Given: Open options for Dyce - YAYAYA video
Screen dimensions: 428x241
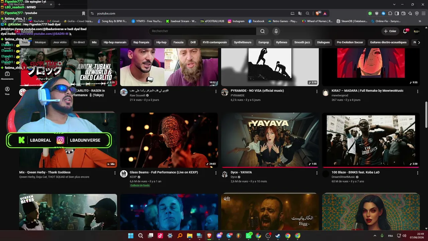Looking at the screenshot, I should pos(317,173).
